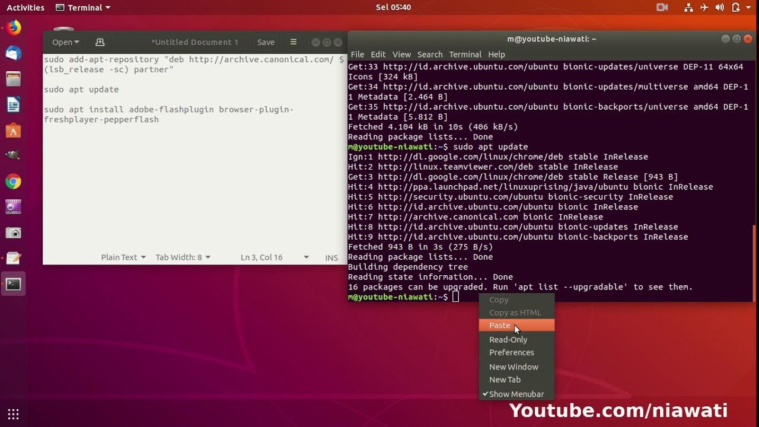The image size is (759, 427).
Task: Switch to the Text Editor dock icon
Action: [x=13, y=258]
